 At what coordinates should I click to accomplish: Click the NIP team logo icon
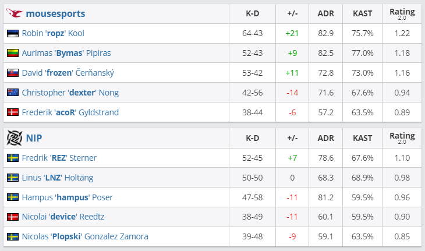tap(13, 138)
